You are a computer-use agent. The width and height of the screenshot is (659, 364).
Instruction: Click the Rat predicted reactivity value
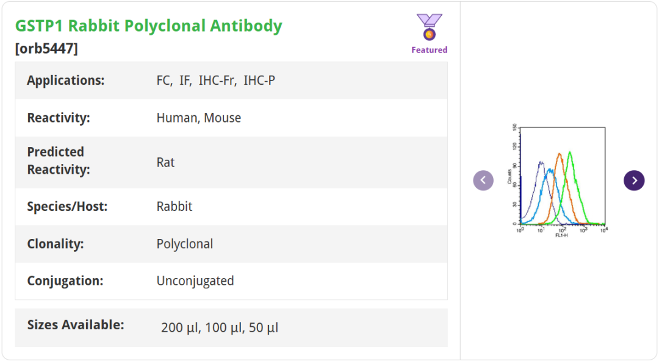pyautogui.click(x=165, y=162)
